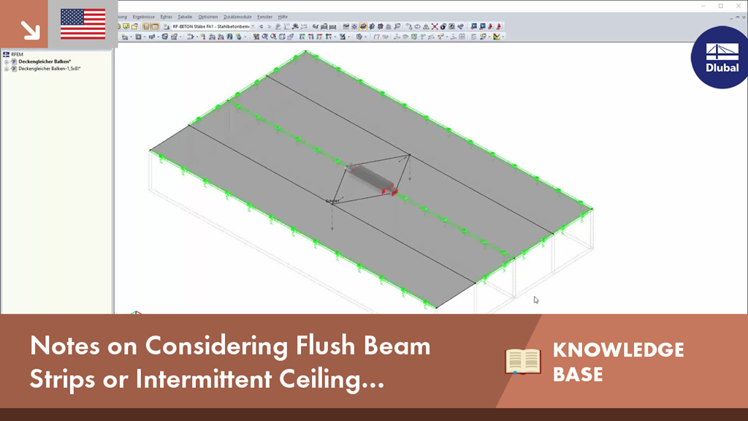Click the 'KNOWLEDGE BASE' label
The height and width of the screenshot is (421, 748).
point(618,362)
